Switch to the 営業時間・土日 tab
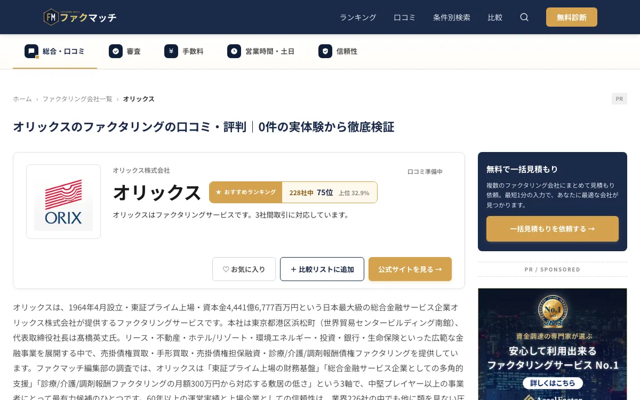 [261, 51]
